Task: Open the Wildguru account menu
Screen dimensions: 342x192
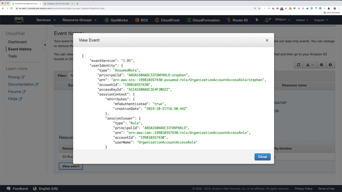Action: pos(282,20)
